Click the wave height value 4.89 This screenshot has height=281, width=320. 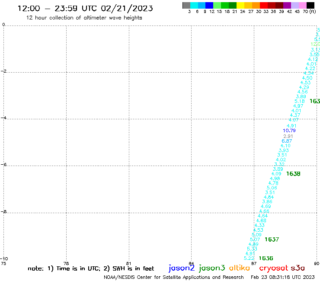[253, 244]
